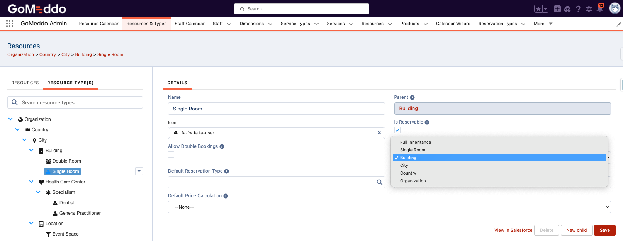Screen dimensions: 623x241
Task: Click the Help question mark icon
Action: coord(578,9)
